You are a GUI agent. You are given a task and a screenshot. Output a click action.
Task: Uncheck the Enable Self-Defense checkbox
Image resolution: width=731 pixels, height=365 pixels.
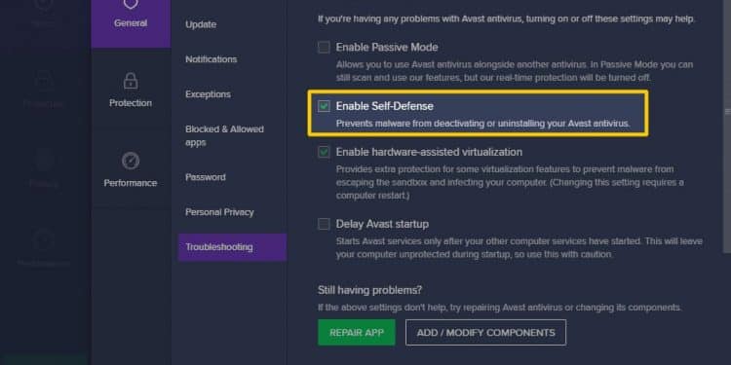pyautogui.click(x=324, y=106)
